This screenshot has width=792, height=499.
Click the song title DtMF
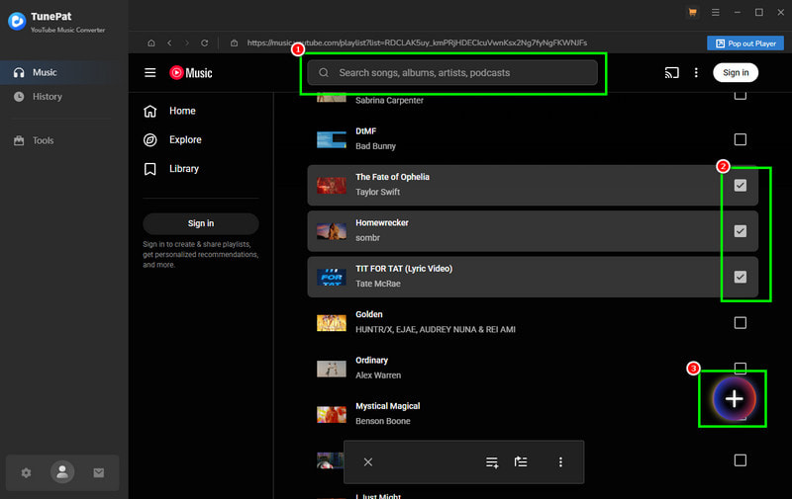(x=365, y=131)
